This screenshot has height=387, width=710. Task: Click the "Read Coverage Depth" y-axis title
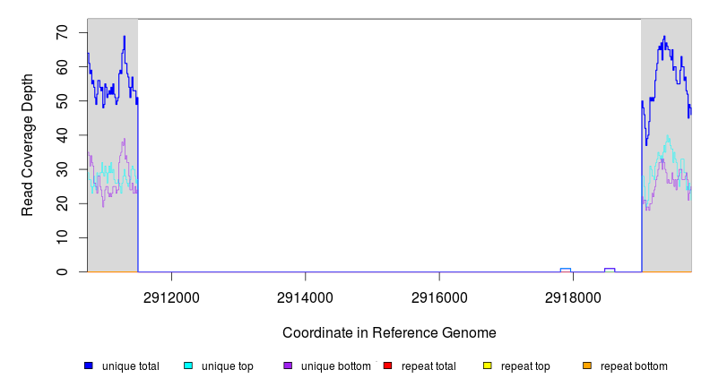pos(28,145)
